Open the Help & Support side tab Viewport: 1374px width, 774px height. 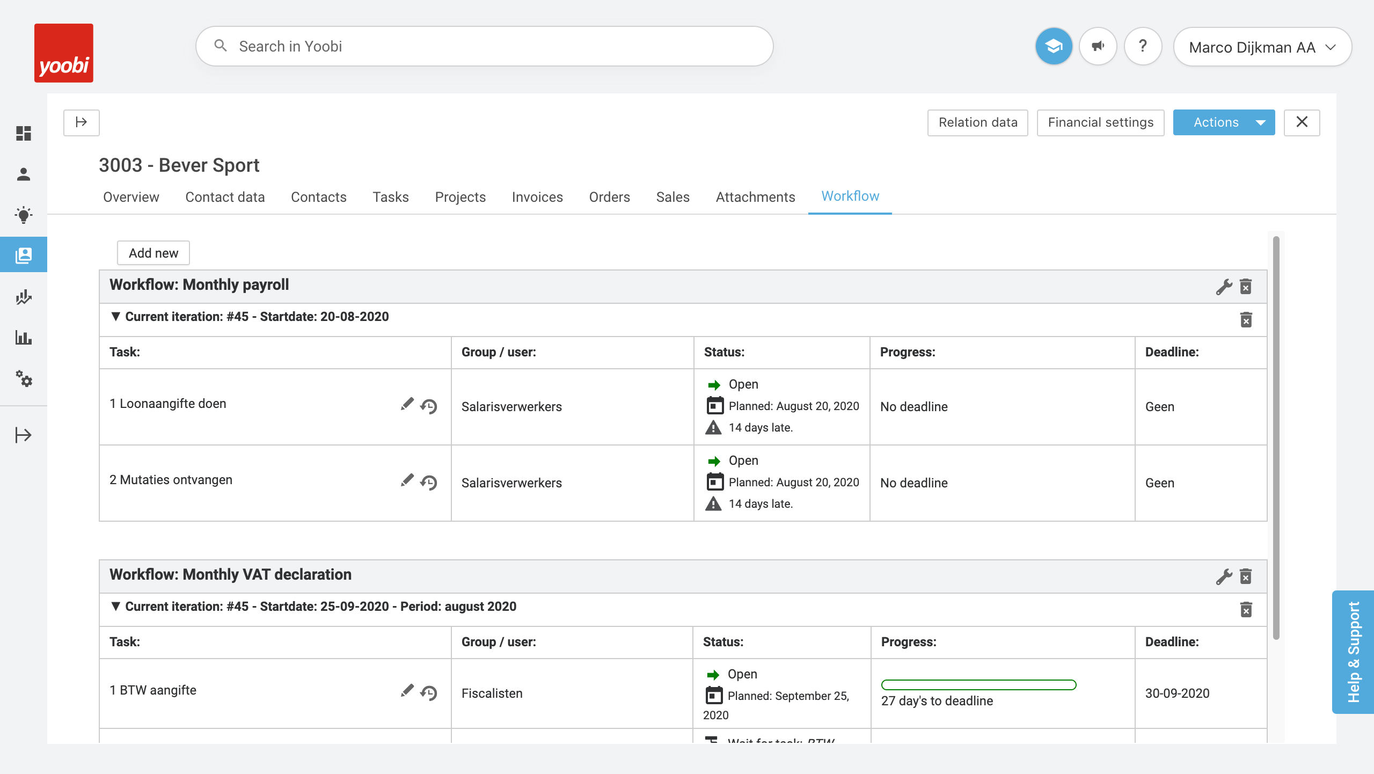coord(1353,652)
